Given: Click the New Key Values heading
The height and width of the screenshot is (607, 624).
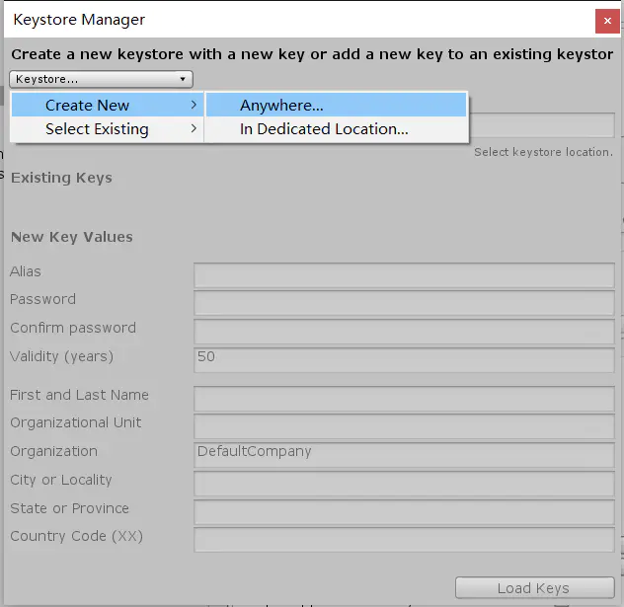Looking at the screenshot, I should 72,237.
